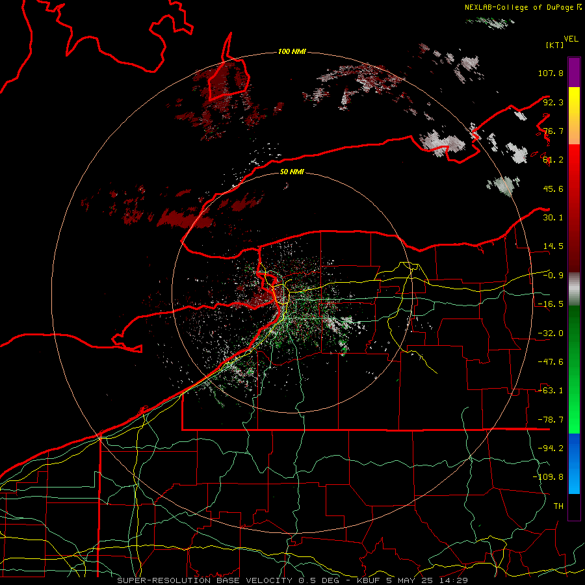Click the 100 NMI range ring label
585x585 pixels.
pos(292,51)
